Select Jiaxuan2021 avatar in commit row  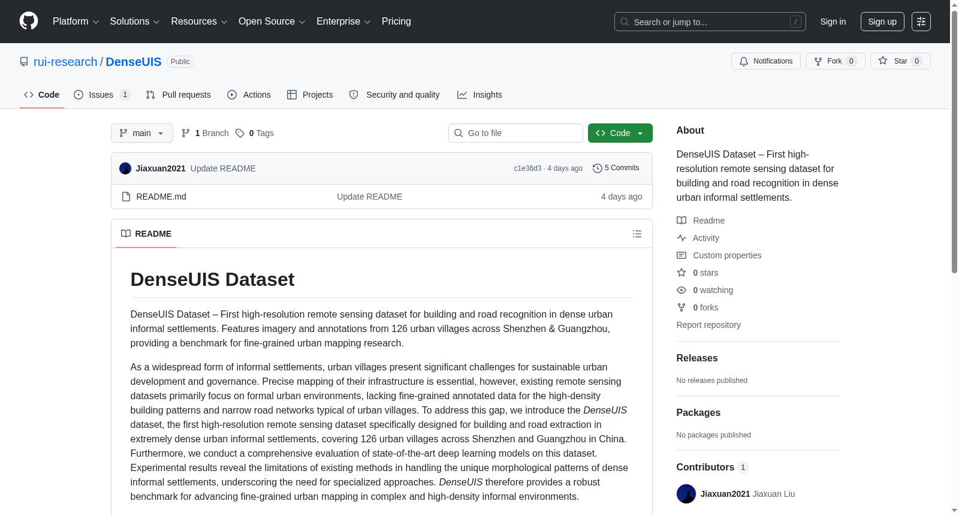tap(125, 168)
